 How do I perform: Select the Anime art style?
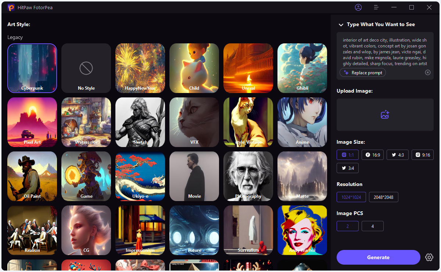point(302,122)
